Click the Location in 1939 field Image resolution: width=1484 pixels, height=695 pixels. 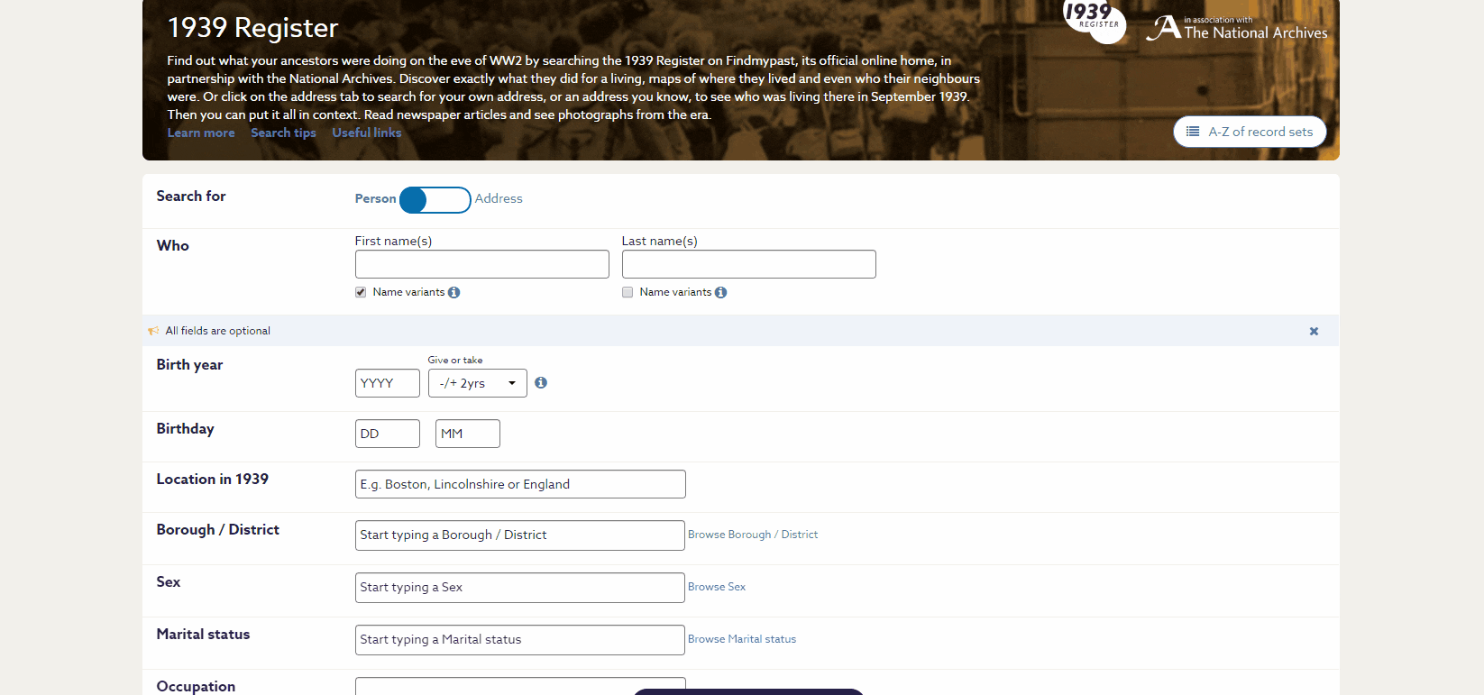(520, 484)
